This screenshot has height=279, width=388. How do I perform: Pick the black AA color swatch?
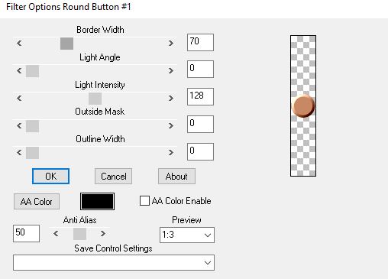(x=97, y=201)
